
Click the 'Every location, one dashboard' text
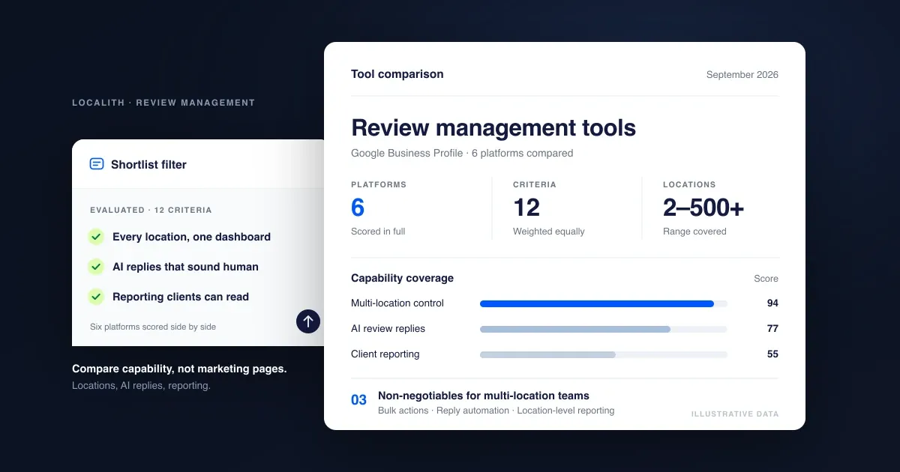coord(191,237)
